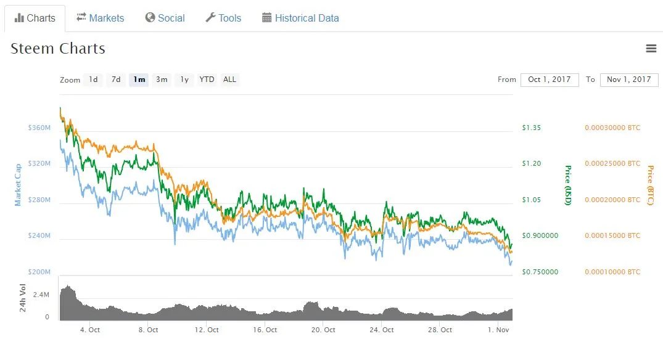Screen dimensions: 663x339
Task: Choose the YTD zoom range
Action: tap(207, 80)
